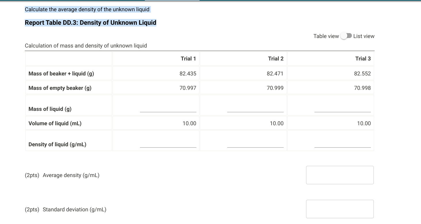Click the 82.435 mass value cell
Viewport: 421px width, 224px height.
coord(189,73)
